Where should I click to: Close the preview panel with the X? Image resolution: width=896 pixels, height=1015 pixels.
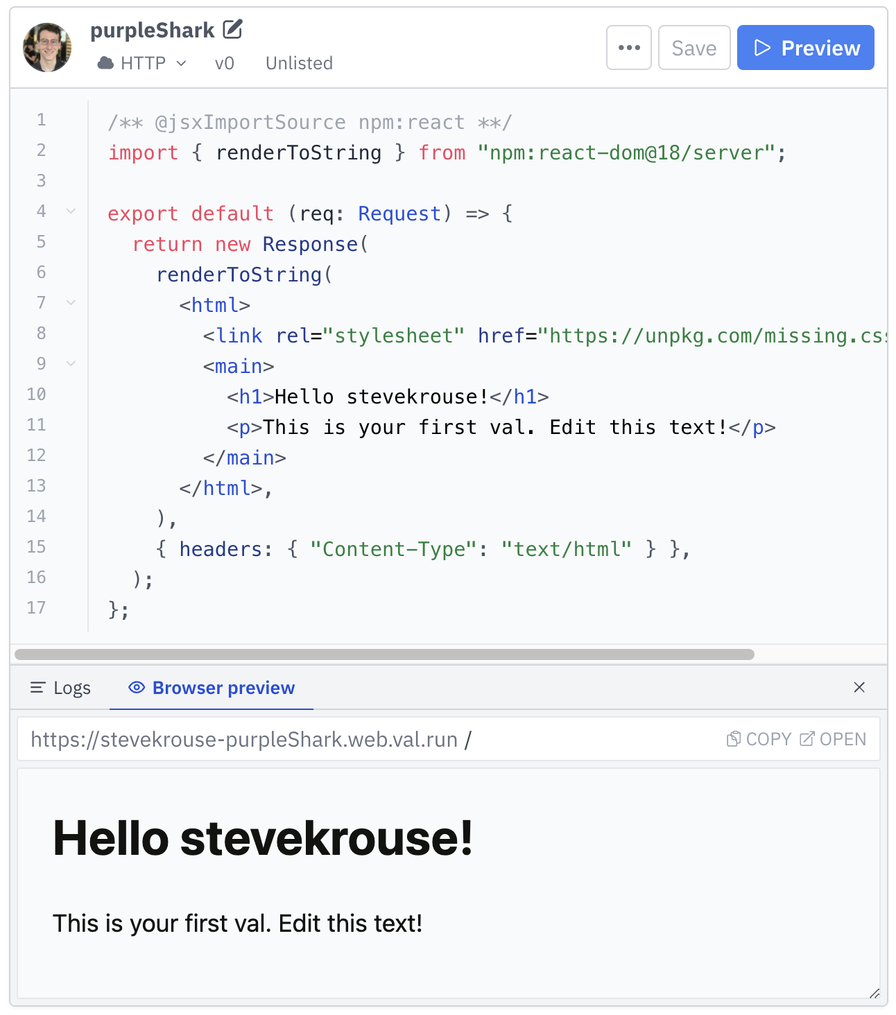point(859,687)
